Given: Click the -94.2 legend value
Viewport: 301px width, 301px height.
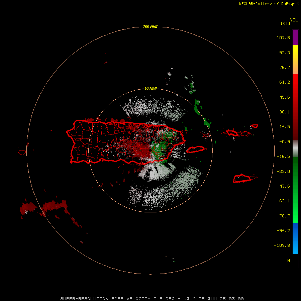Looking at the screenshot, I should tap(283, 231).
